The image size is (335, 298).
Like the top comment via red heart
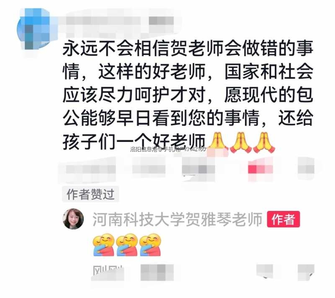click(260, 169)
